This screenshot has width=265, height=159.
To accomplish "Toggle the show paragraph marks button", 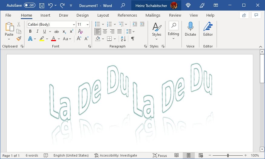I will [x=133, y=39].
